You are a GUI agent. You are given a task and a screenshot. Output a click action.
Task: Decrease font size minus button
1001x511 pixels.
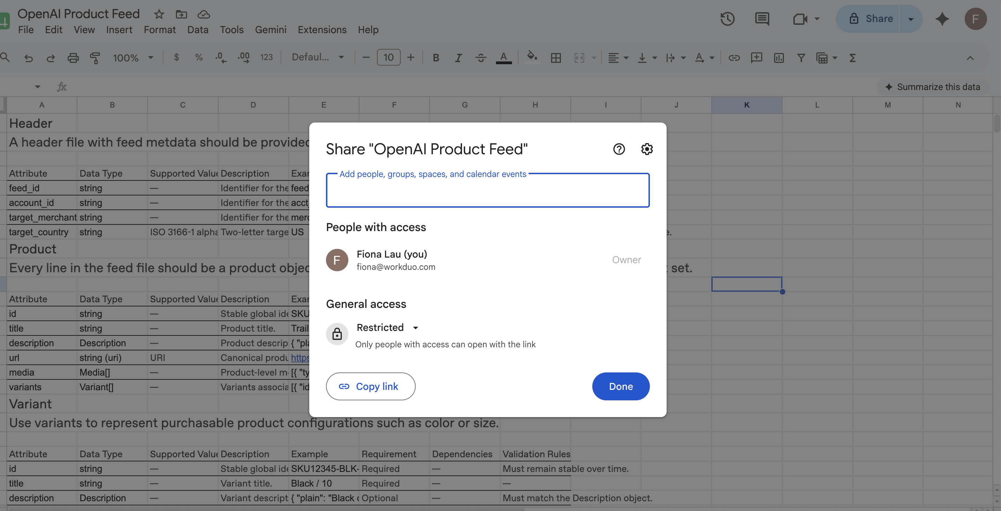(x=365, y=58)
